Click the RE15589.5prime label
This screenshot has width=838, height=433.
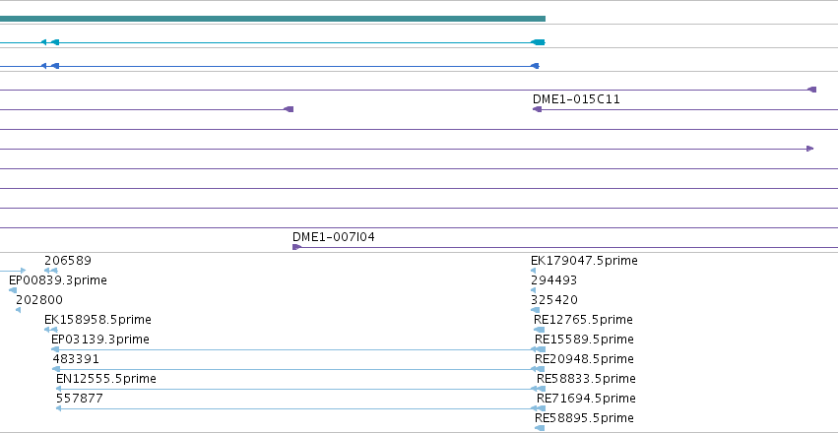pyautogui.click(x=584, y=340)
